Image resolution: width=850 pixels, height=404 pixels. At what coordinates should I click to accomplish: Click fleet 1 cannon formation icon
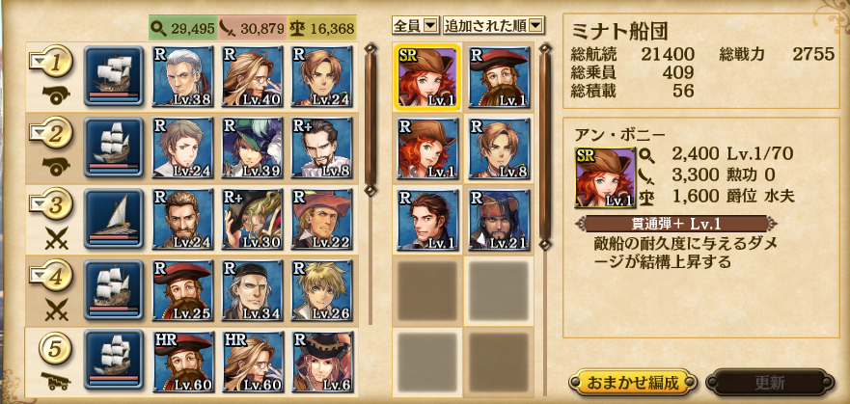click(56, 95)
